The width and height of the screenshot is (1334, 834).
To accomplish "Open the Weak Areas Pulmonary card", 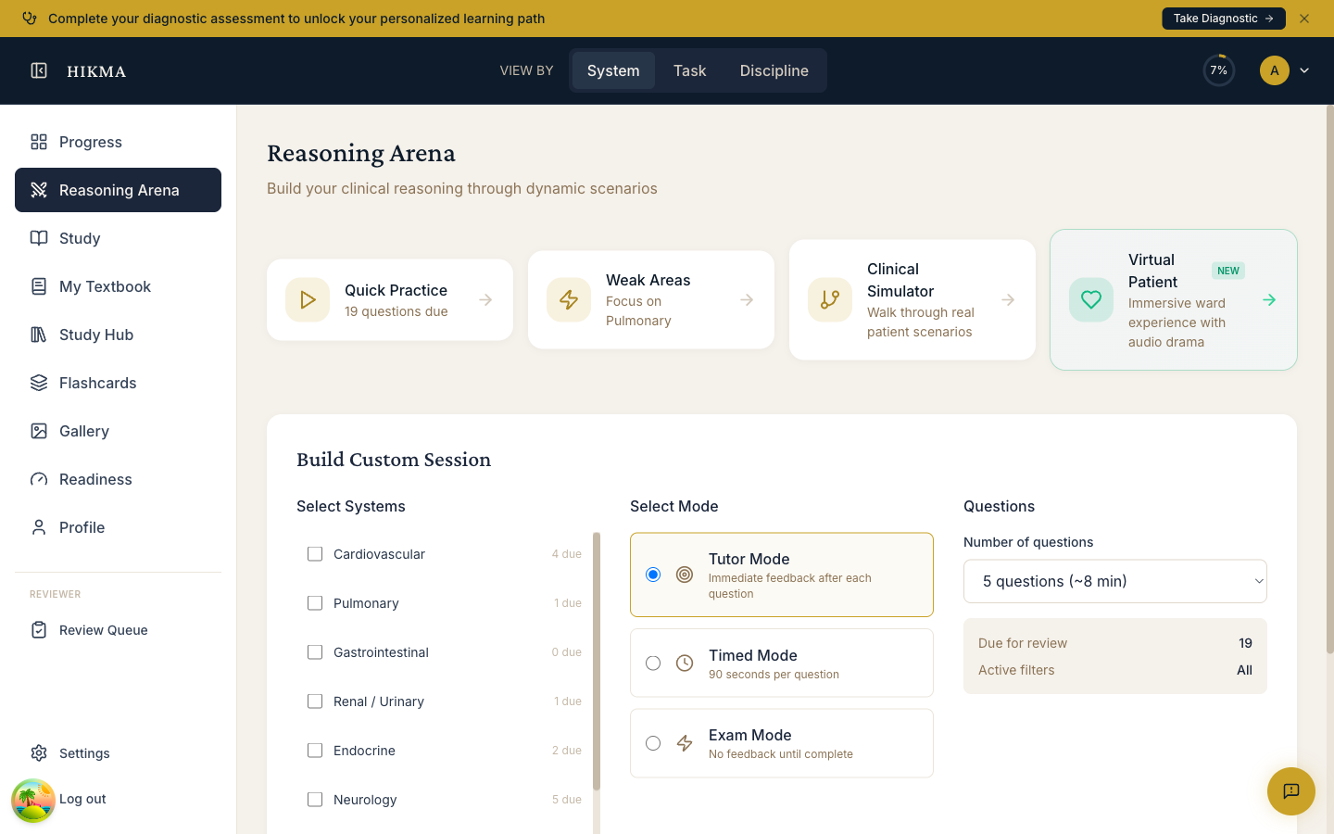I will pos(651,299).
